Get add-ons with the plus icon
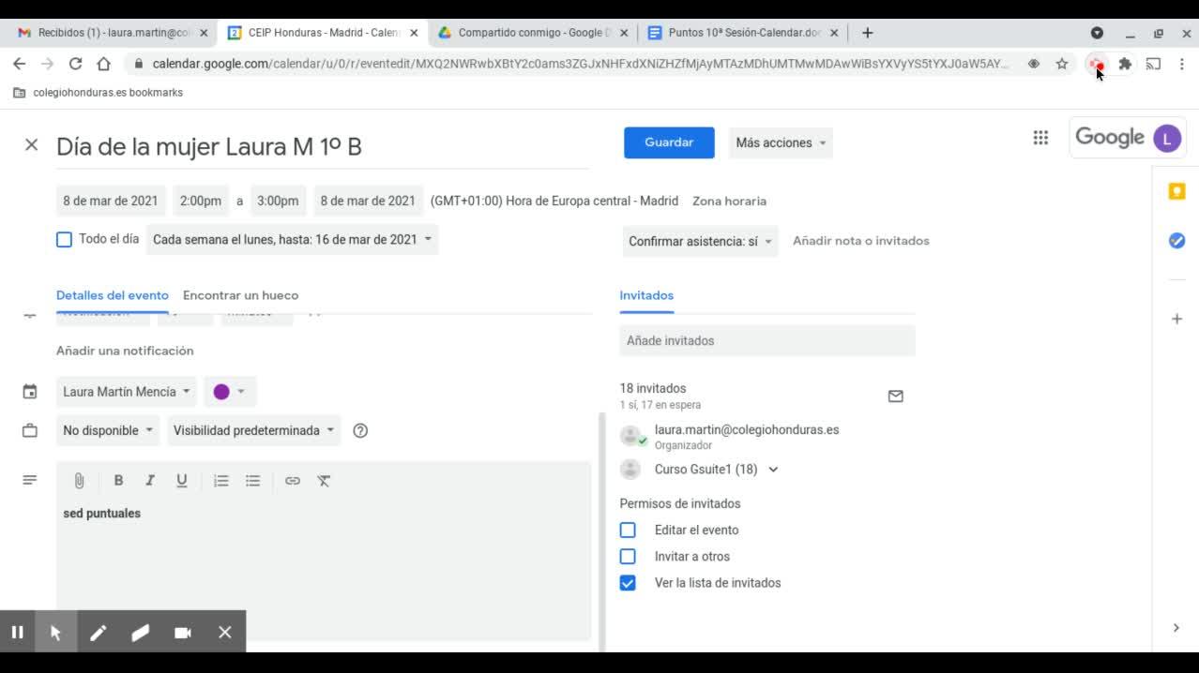This screenshot has width=1199, height=673. click(x=1176, y=319)
